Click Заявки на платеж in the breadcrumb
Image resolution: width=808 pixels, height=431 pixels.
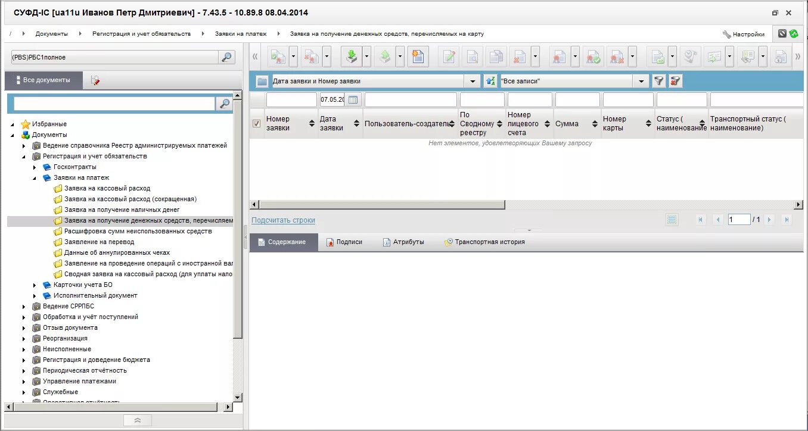point(241,34)
